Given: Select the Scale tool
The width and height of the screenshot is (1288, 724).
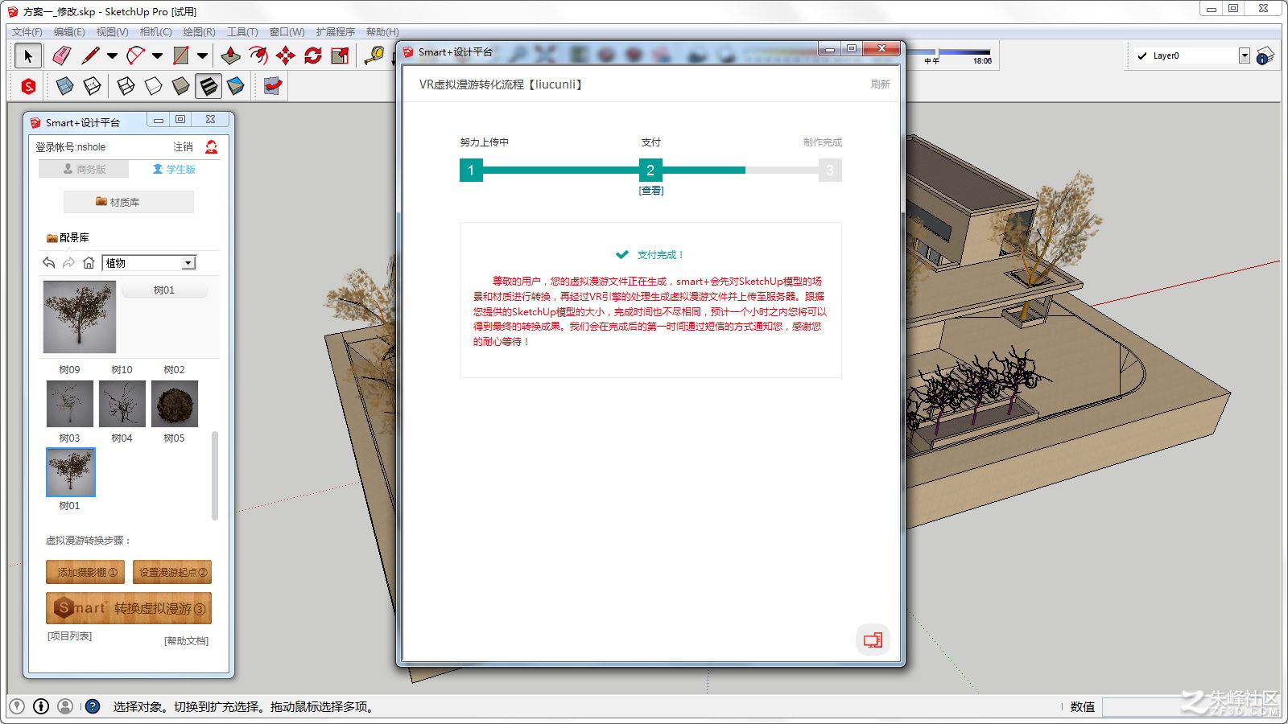Looking at the screenshot, I should (x=341, y=56).
